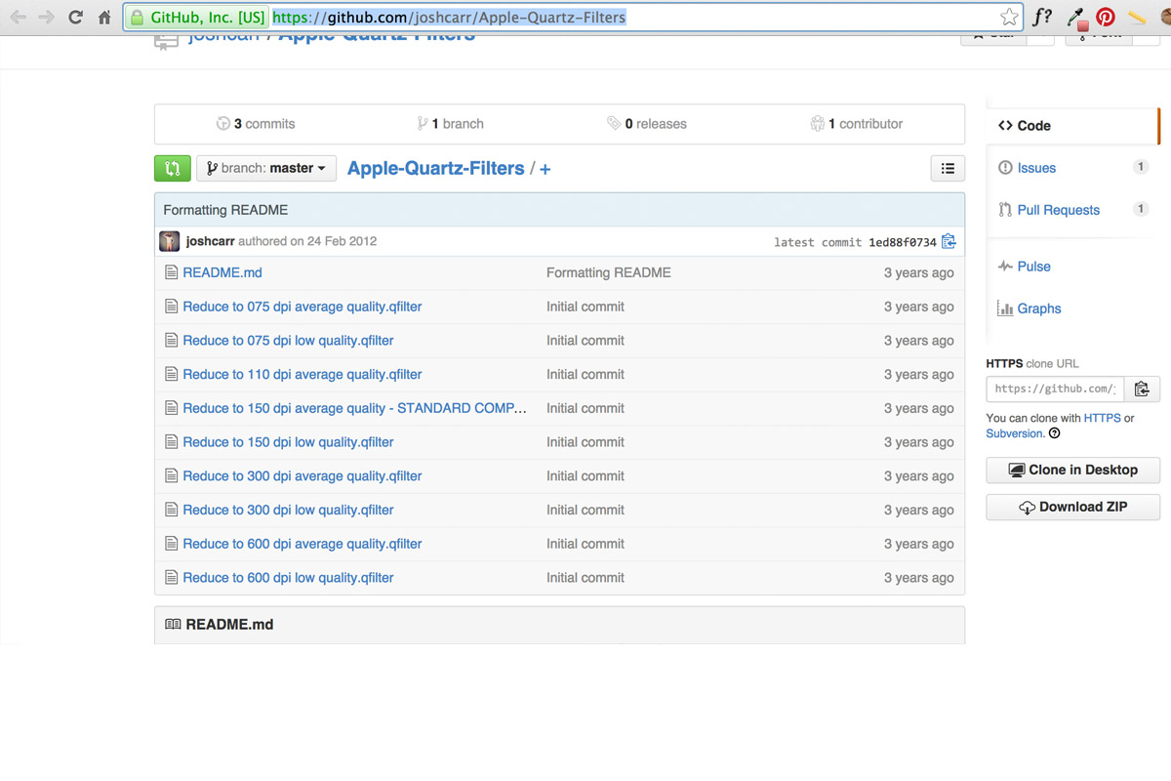Switch to the file list view icon
Viewport: 1171px width, 781px height.
(948, 168)
